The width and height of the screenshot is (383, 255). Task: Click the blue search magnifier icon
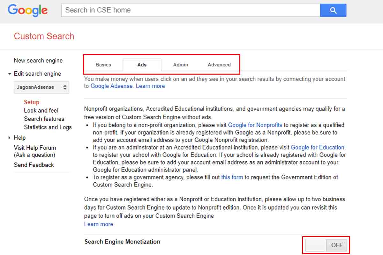click(333, 10)
